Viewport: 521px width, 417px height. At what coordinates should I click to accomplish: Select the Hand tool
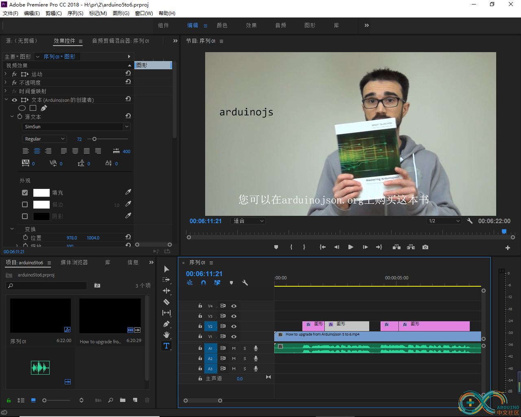click(x=166, y=335)
